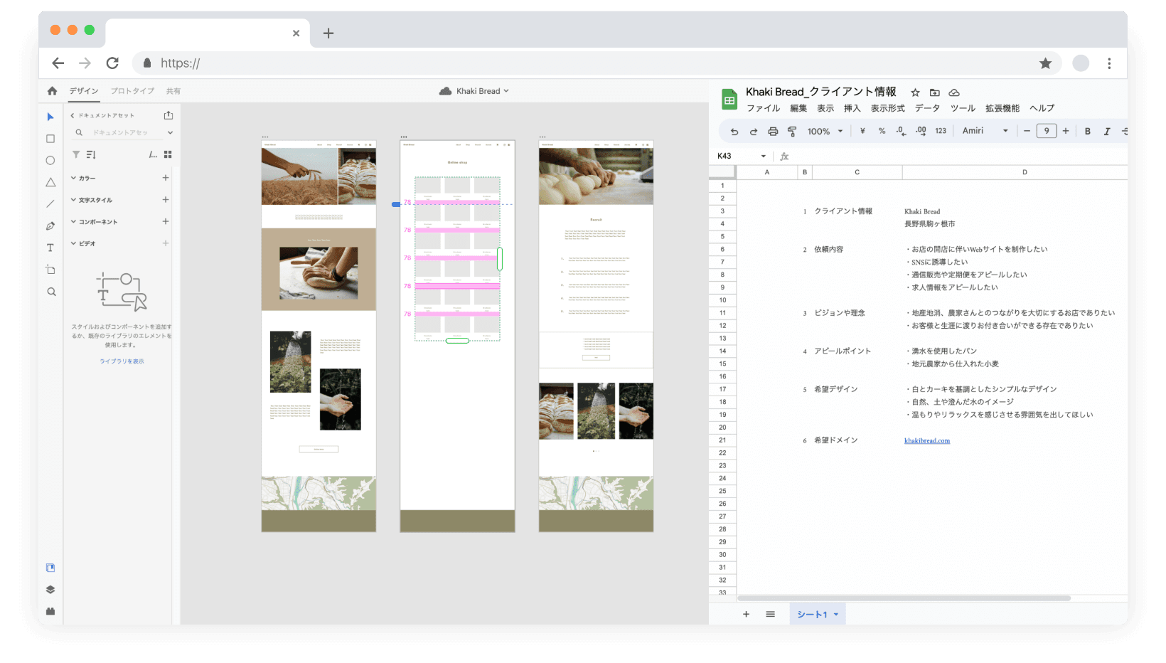1166x663 pixels.
Task: Go back to ドキュメントアセット list
Action: coord(73,115)
